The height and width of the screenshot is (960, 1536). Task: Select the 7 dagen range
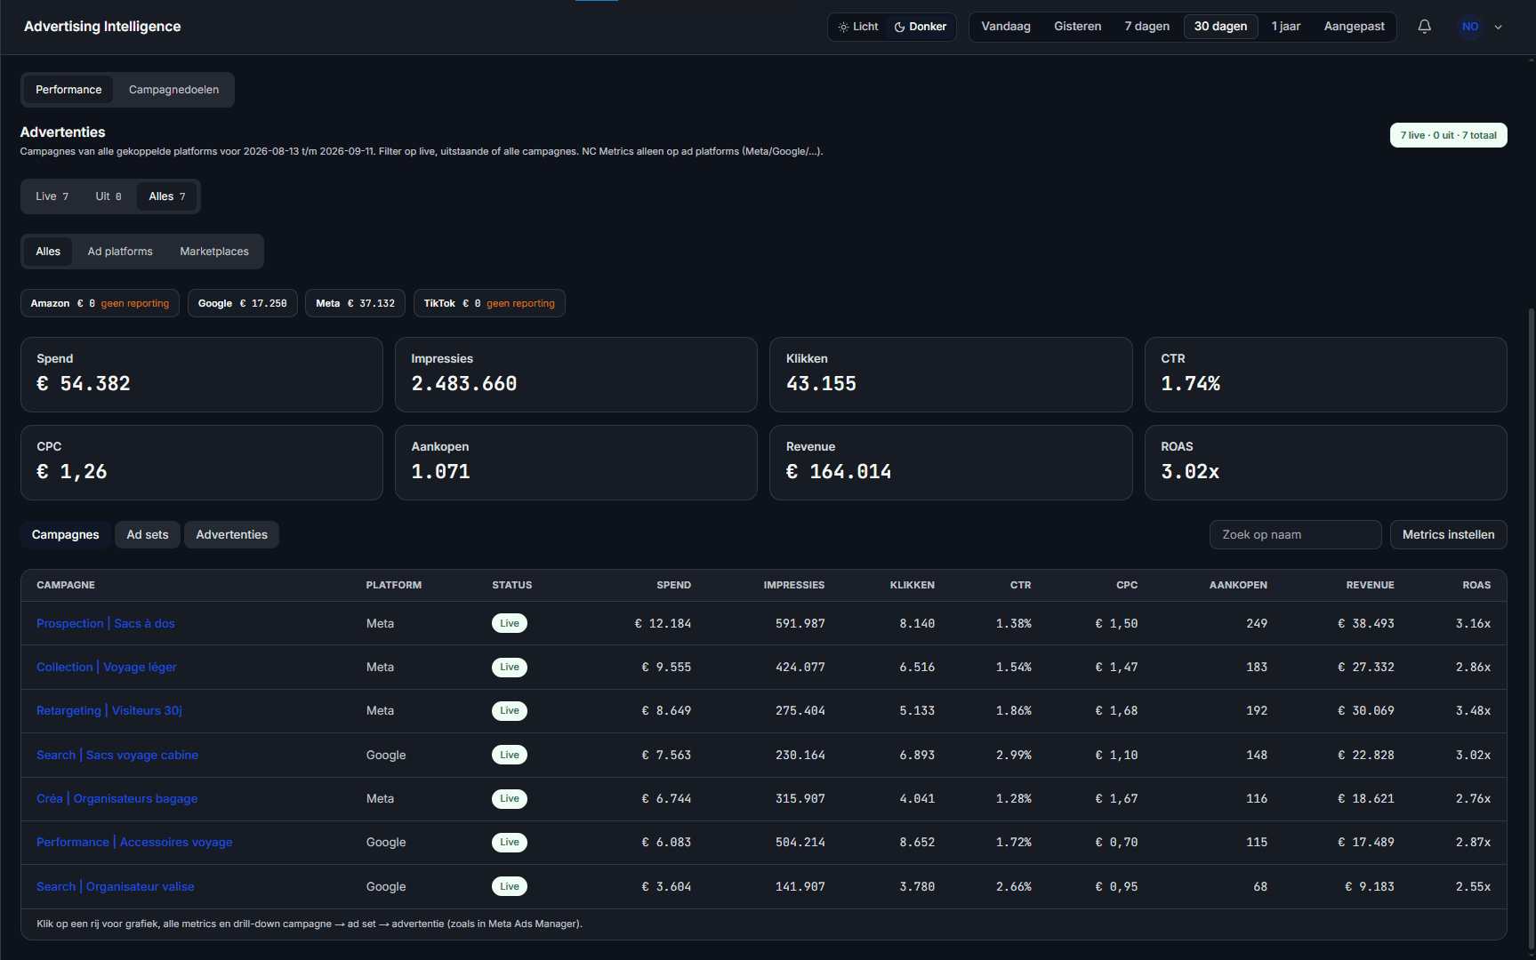[x=1146, y=27]
